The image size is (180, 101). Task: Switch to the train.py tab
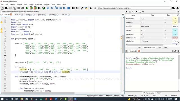pyautogui.click(x=18, y=15)
